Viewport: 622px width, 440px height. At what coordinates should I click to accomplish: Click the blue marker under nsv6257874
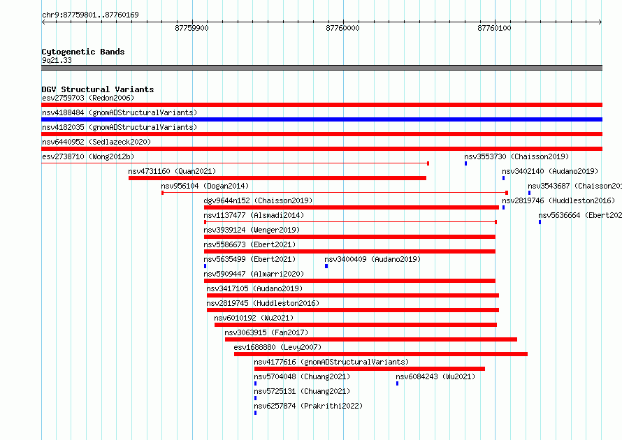256,413
